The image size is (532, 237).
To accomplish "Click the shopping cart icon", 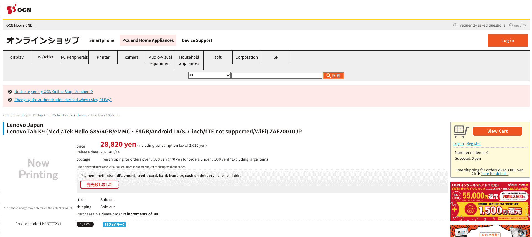I will pos(461,131).
